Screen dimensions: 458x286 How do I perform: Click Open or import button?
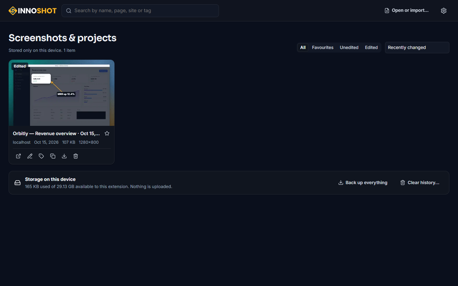[406, 11]
